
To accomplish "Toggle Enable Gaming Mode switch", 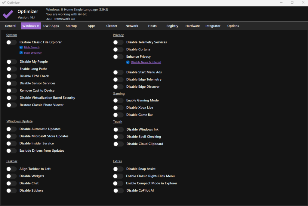I will click(118, 101).
